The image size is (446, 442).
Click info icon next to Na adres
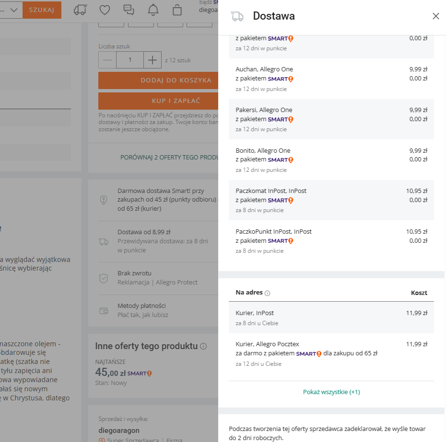268,293
